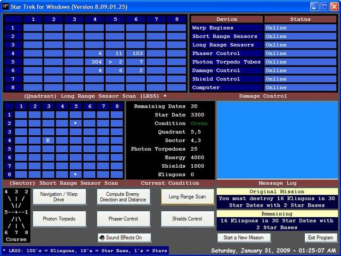Click Star Date value 3300
Image resolution: width=341 pixels, height=256 pixels.
(x=197, y=115)
